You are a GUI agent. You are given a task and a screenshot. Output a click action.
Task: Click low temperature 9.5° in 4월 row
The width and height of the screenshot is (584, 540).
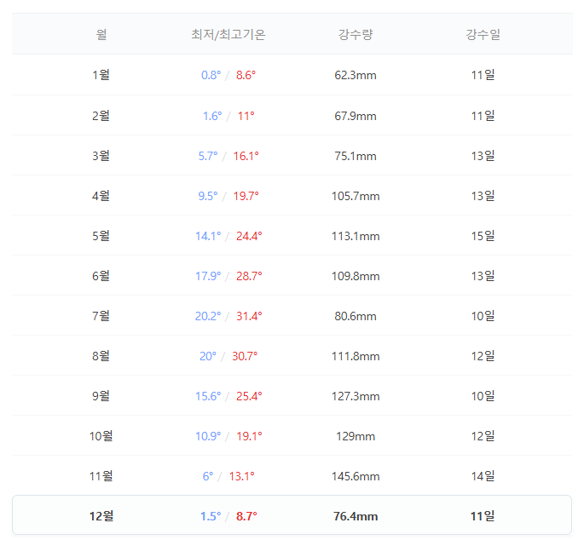(208, 196)
